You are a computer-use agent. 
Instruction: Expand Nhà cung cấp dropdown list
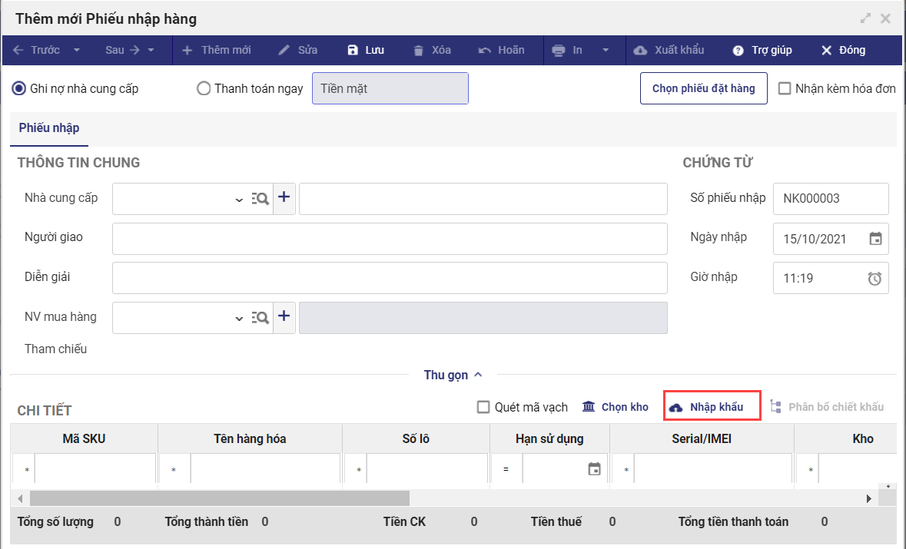[238, 200]
